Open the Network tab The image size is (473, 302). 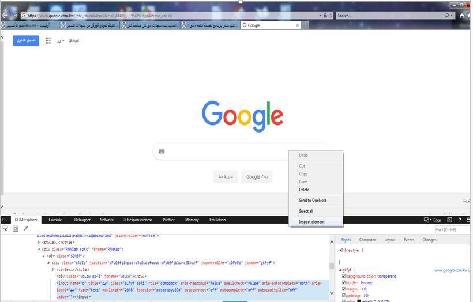107,220
